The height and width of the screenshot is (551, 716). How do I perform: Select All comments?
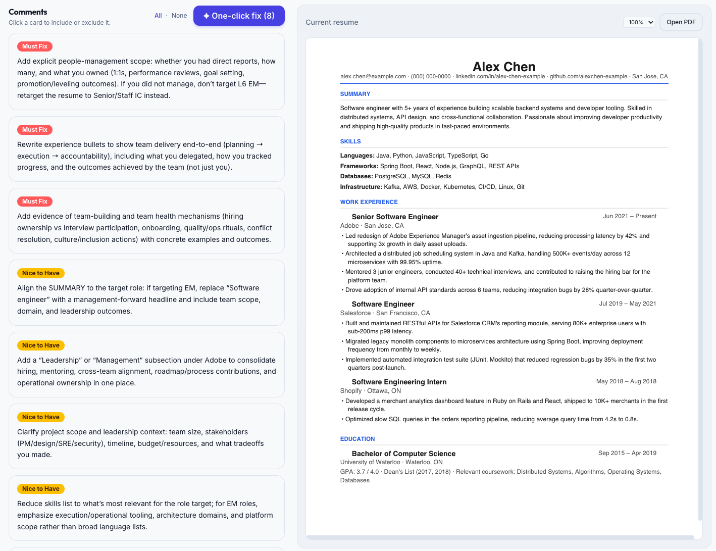coord(158,15)
